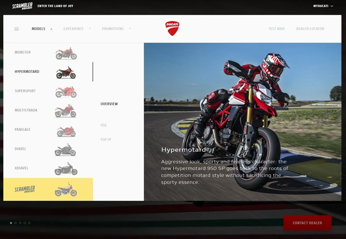The image size is (346, 239).
Task: Select the first carousel dot
Action: [x=11, y=223]
